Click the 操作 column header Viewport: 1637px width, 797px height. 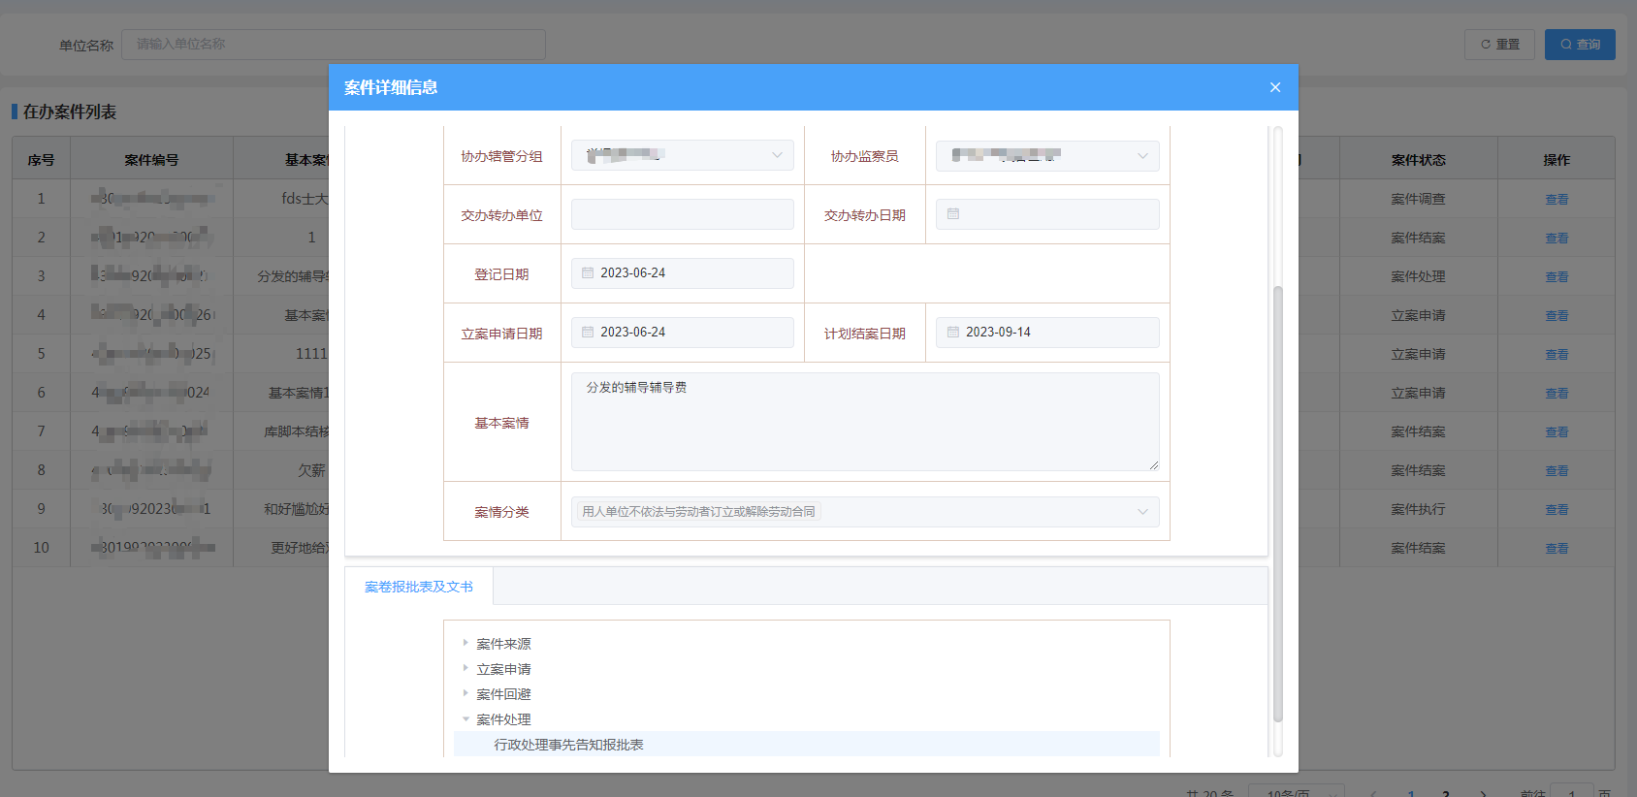coord(1557,160)
